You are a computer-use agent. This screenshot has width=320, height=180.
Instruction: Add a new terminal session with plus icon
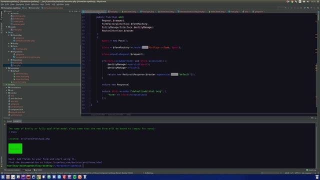coord(4,121)
